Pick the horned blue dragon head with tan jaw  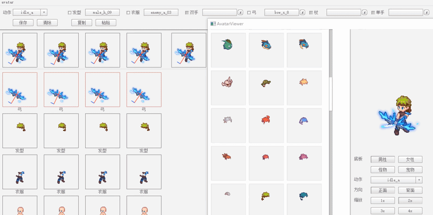(x=304, y=50)
